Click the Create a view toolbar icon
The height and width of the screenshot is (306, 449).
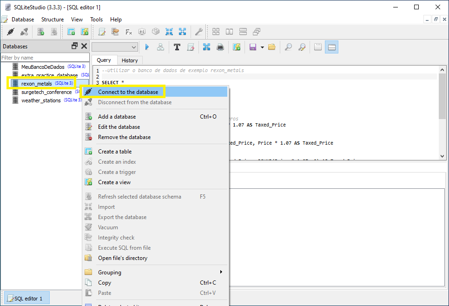click(x=85, y=32)
